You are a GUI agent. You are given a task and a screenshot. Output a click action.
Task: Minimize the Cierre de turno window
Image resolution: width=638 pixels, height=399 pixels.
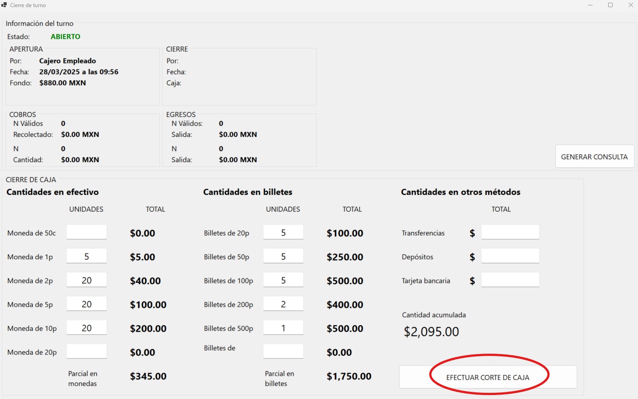point(590,5)
